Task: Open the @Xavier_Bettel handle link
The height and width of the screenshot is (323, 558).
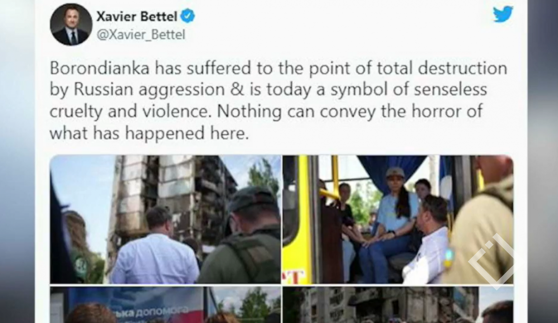Action: 140,36
